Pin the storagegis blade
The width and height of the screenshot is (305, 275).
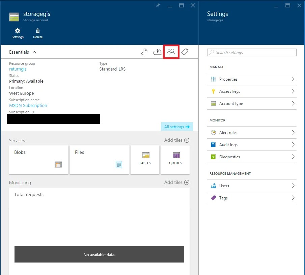158,5
